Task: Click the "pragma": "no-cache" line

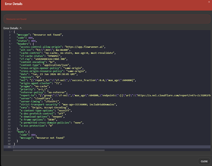Action: coord(35,86)
